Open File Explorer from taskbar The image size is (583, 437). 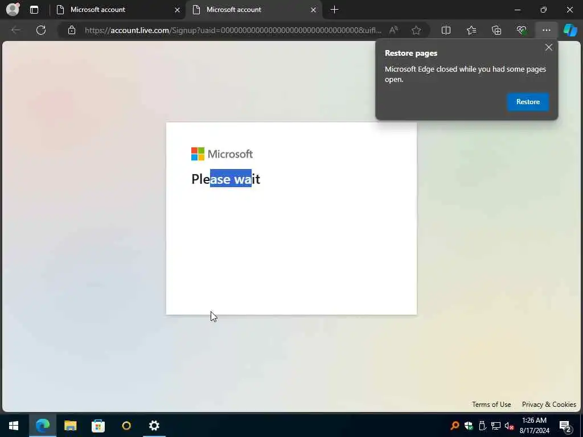point(70,426)
